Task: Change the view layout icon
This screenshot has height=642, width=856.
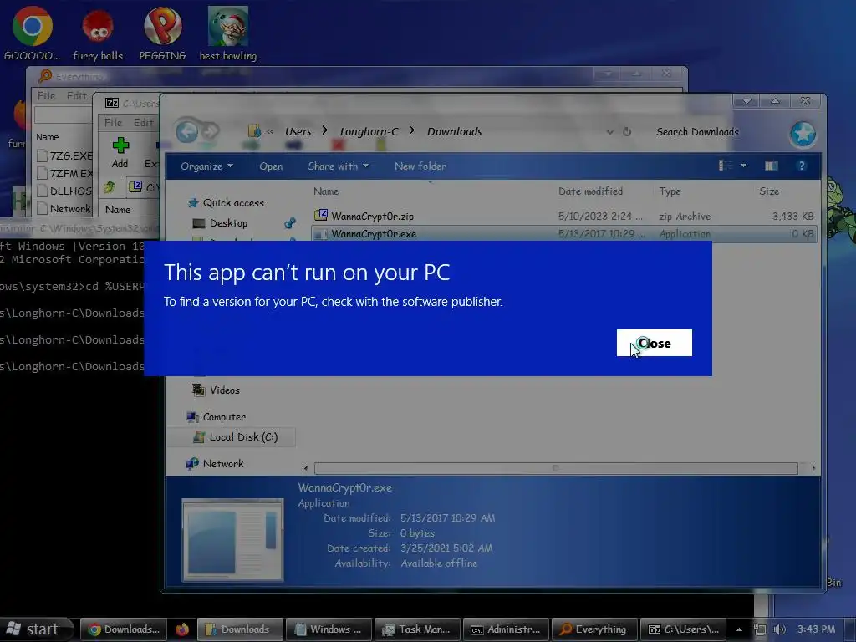Action: click(725, 166)
